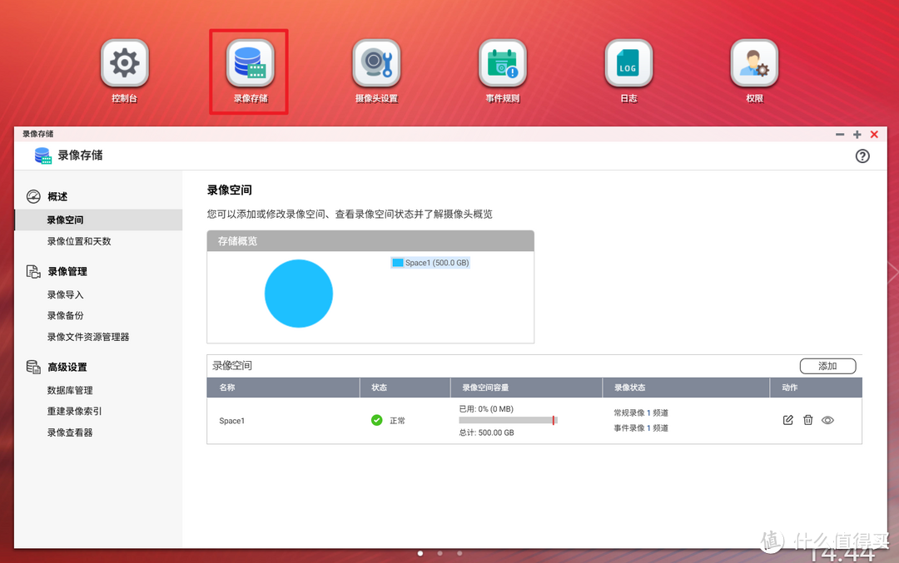Open the 控制台 app icon
899x563 pixels.
coord(124,62)
